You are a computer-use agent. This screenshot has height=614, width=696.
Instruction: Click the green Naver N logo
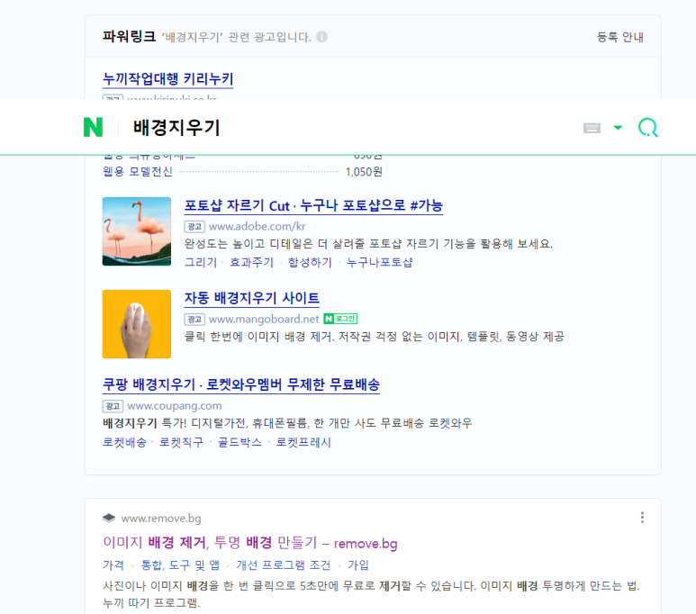point(94,128)
